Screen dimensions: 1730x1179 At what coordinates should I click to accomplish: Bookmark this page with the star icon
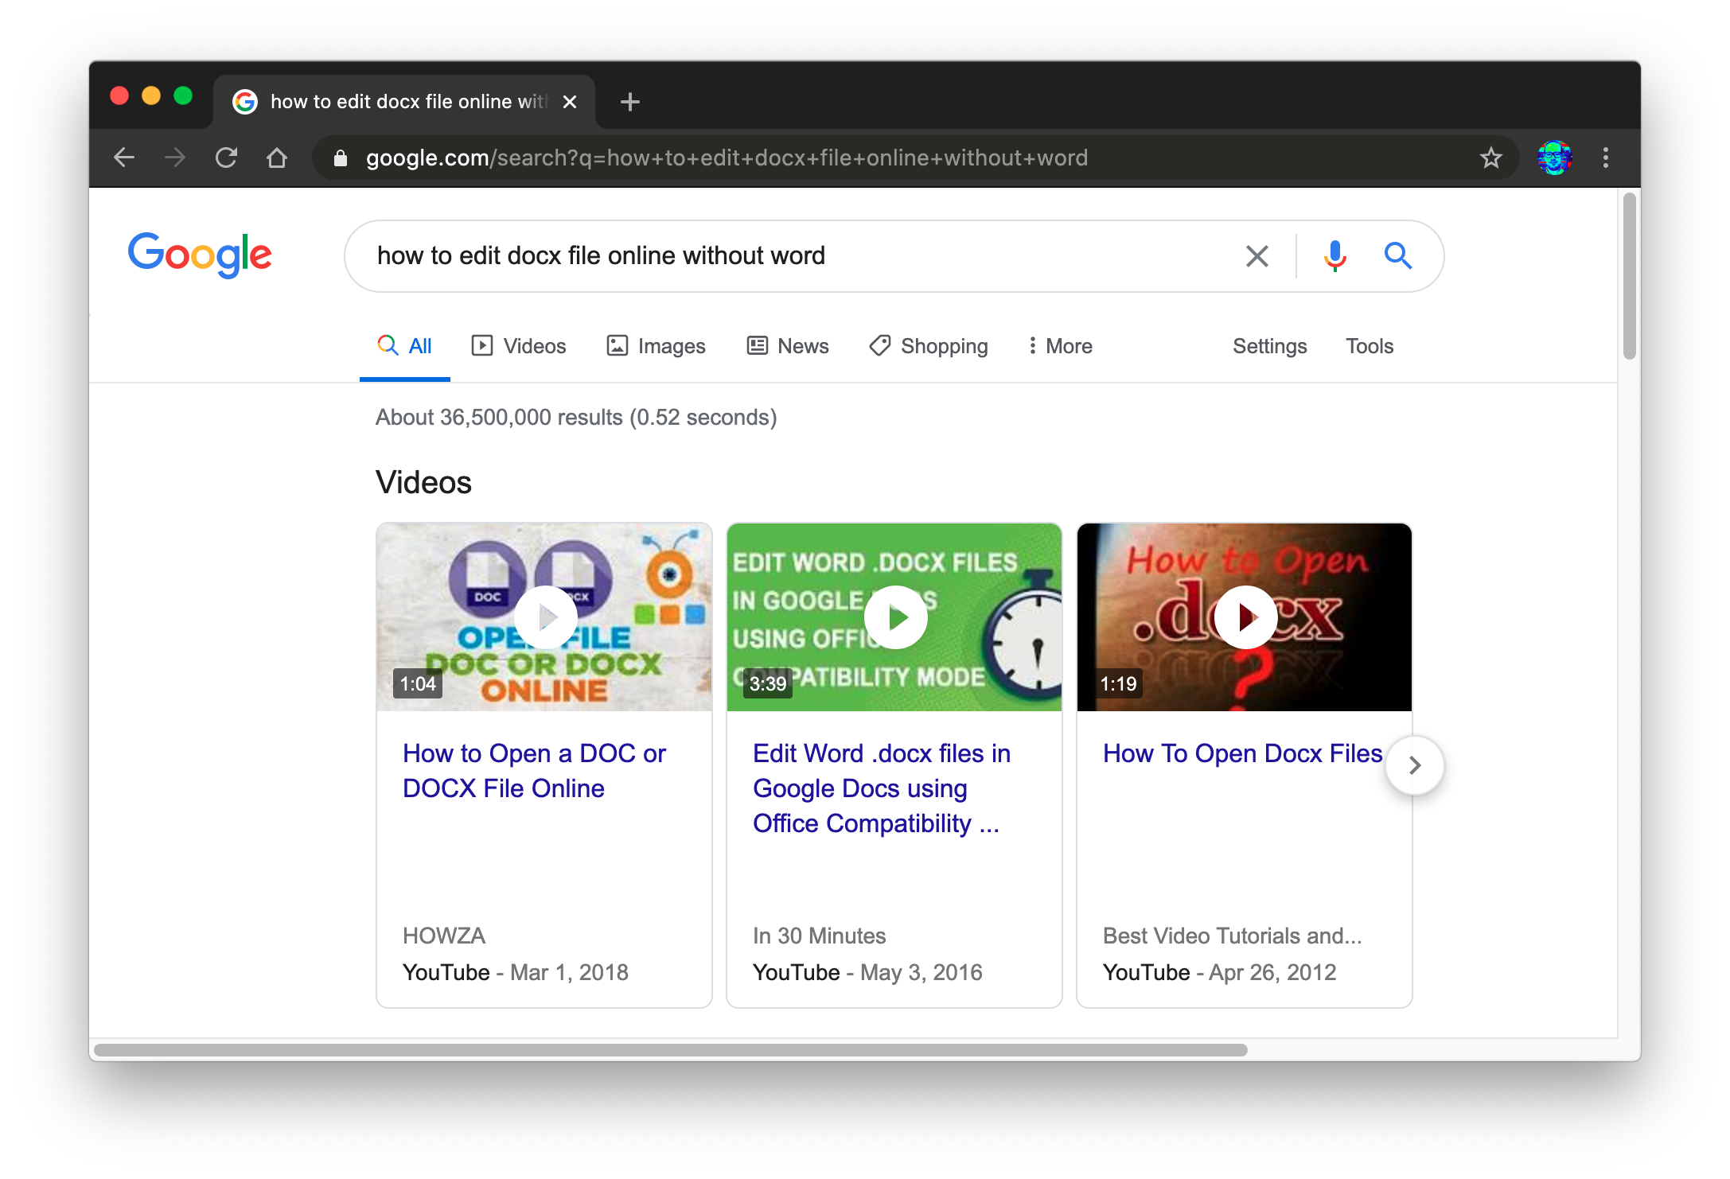click(x=1490, y=158)
